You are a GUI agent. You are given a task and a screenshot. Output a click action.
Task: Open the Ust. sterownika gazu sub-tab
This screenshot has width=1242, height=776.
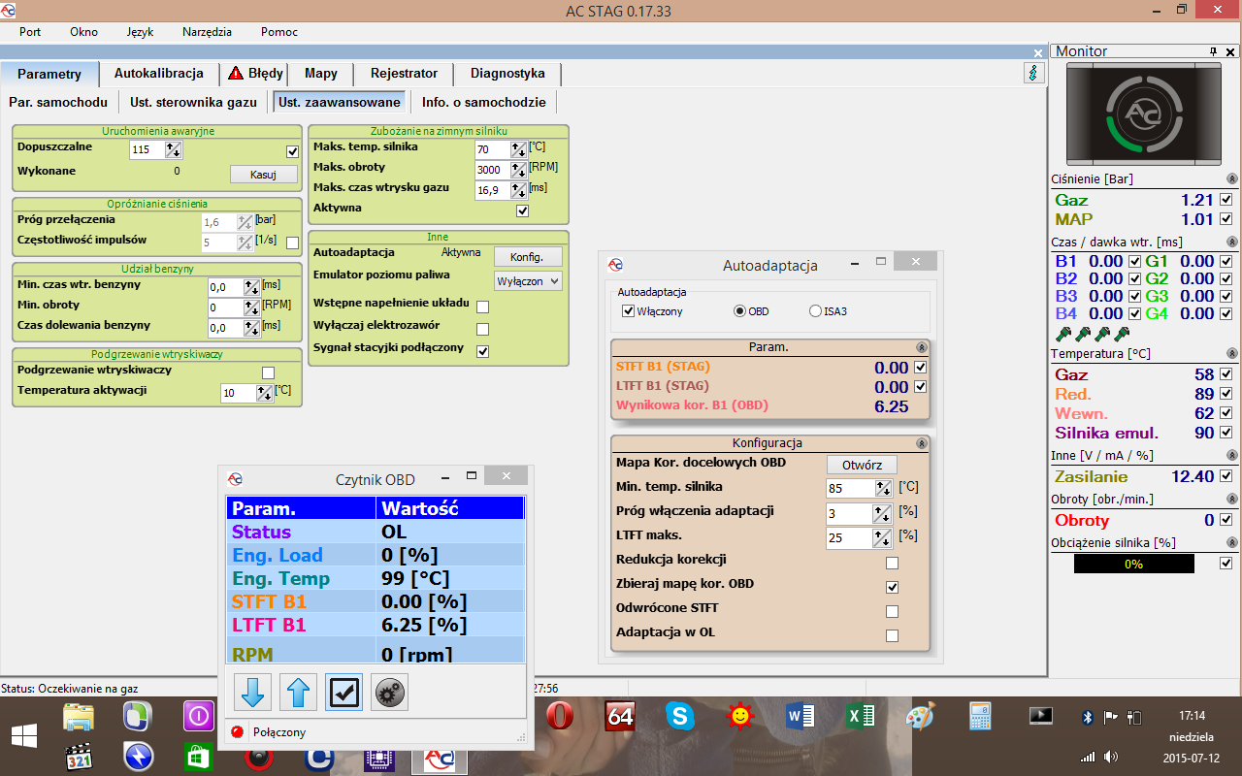click(194, 102)
